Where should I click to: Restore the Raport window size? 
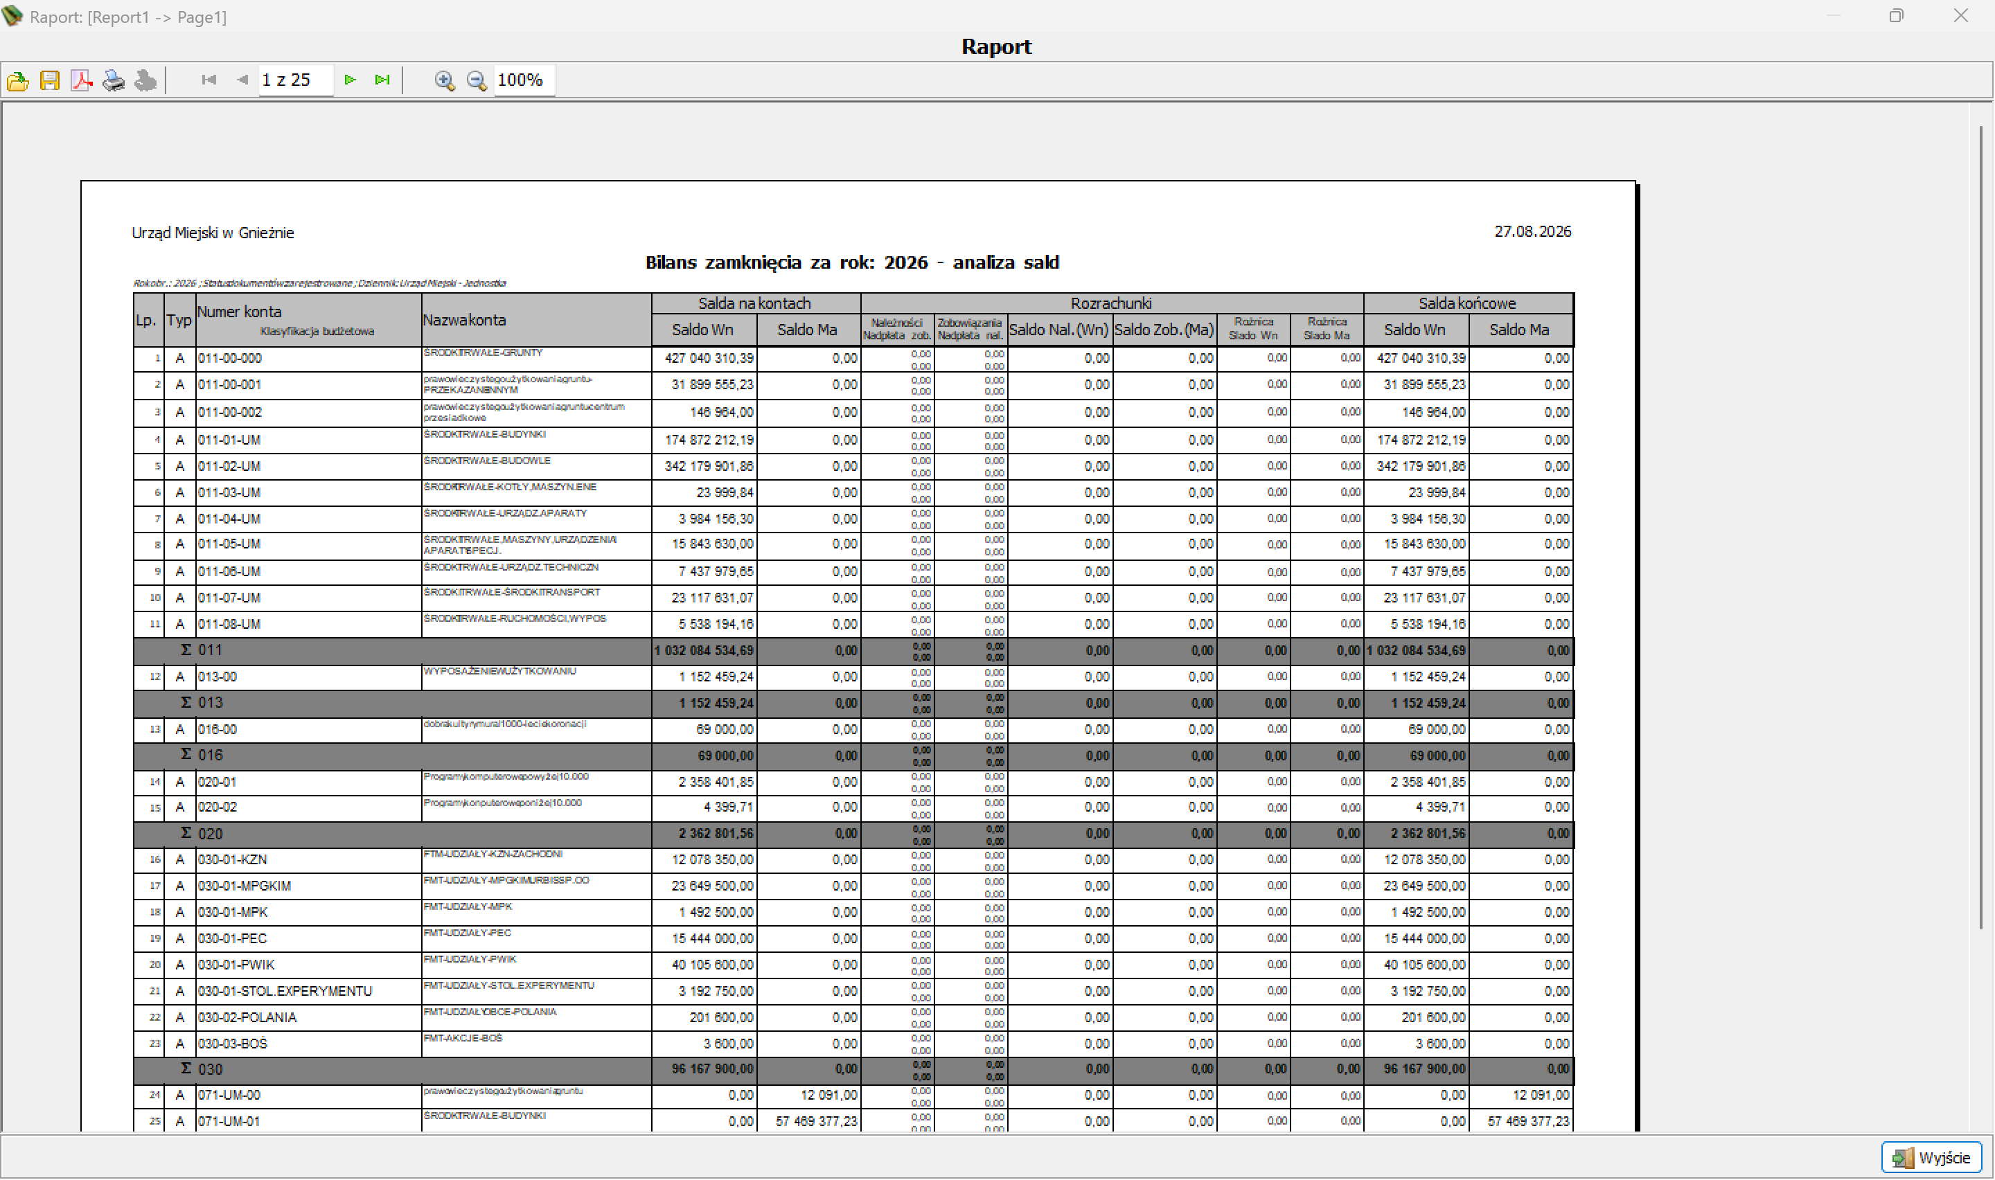[1897, 16]
